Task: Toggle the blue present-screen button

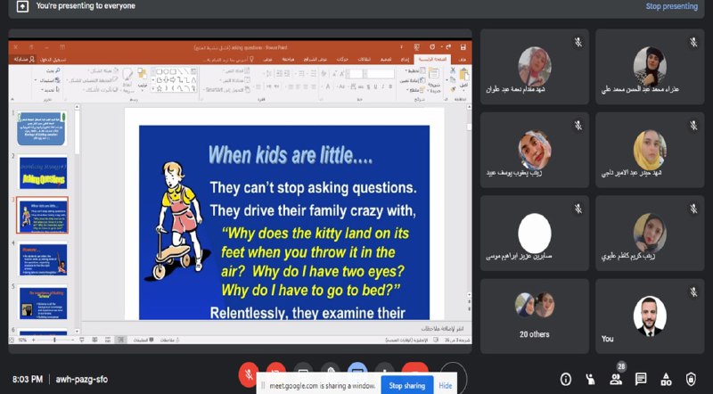Action: (357, 367)
